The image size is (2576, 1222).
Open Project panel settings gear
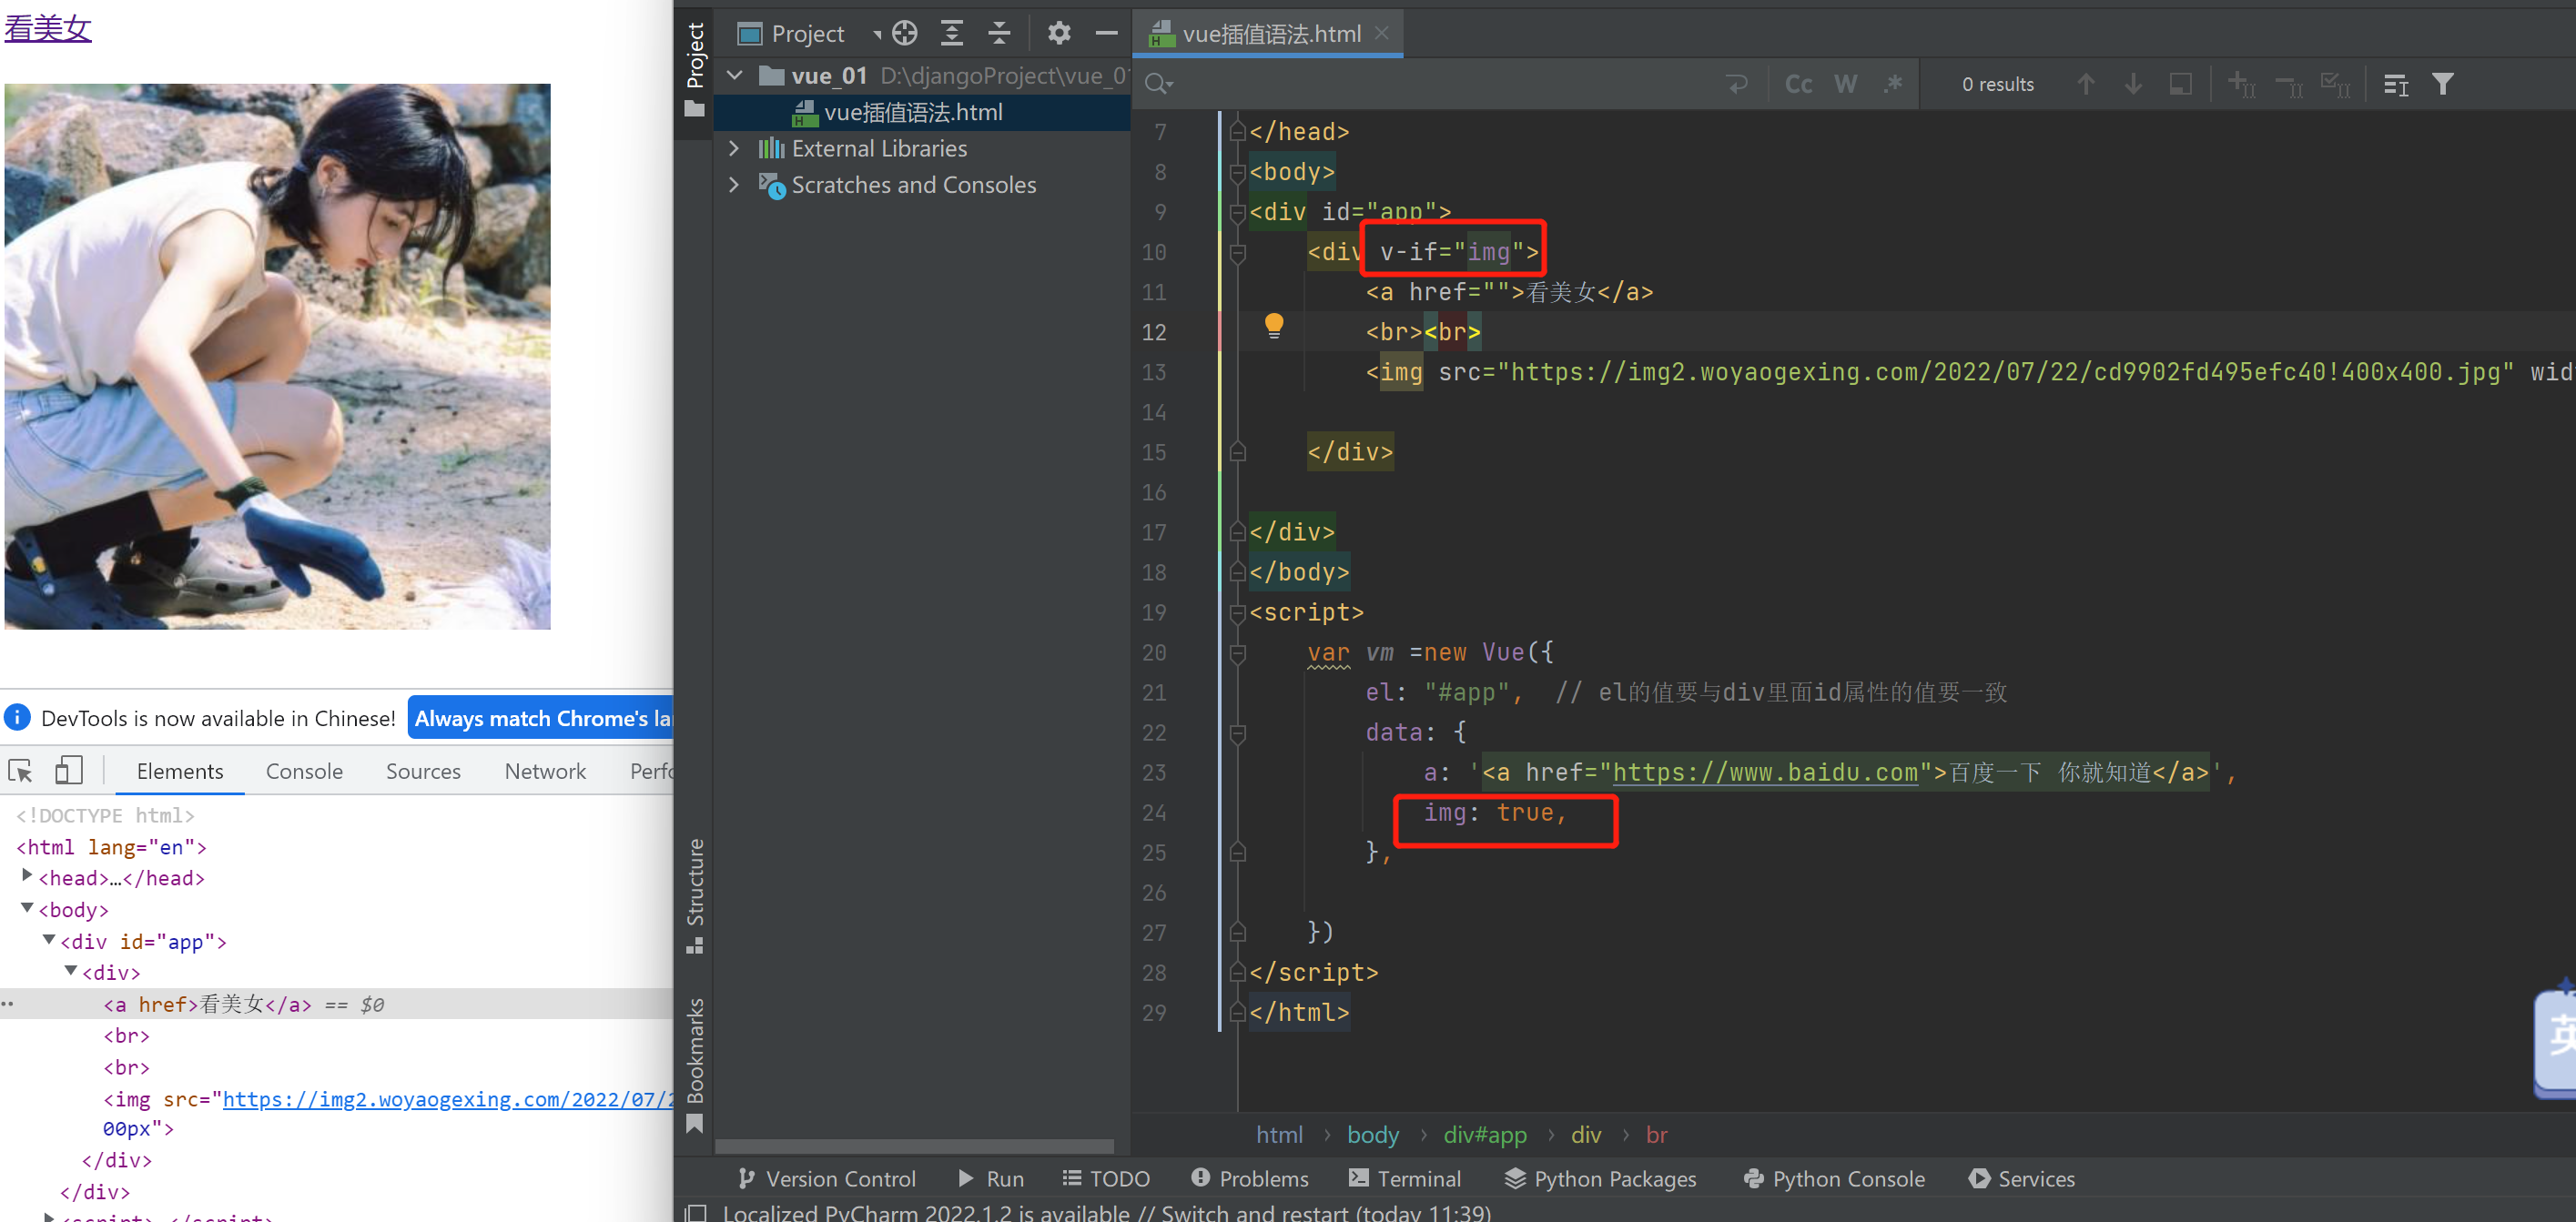(1058, 33)
